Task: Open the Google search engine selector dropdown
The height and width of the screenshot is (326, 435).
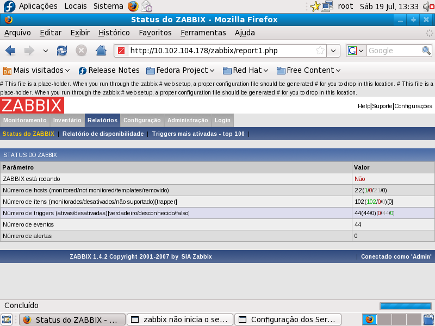Action: (x=356, y=51)
